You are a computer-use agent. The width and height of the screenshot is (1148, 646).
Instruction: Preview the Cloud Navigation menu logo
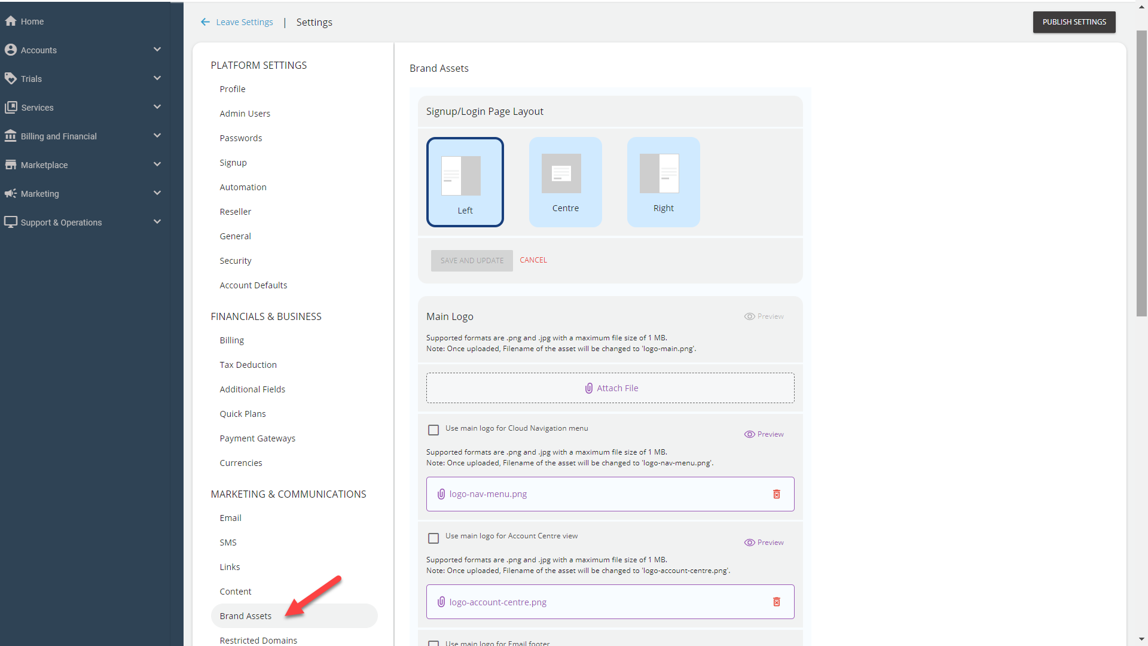coord(764,434)
